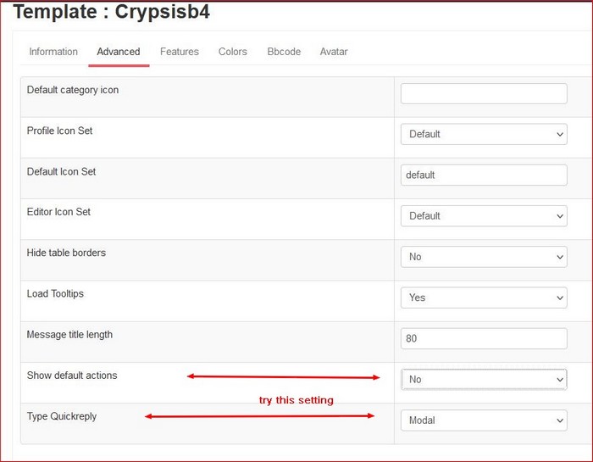Click the Default category icon text field
This screenshot has height=462, width=593.
[484, 93]
